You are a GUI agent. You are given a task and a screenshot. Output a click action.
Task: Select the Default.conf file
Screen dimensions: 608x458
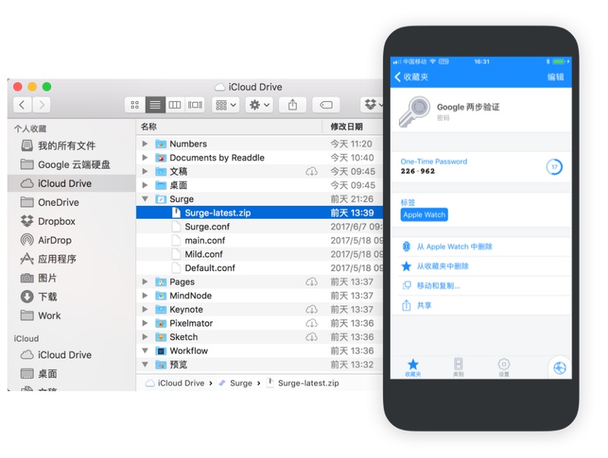pos(260,268)
